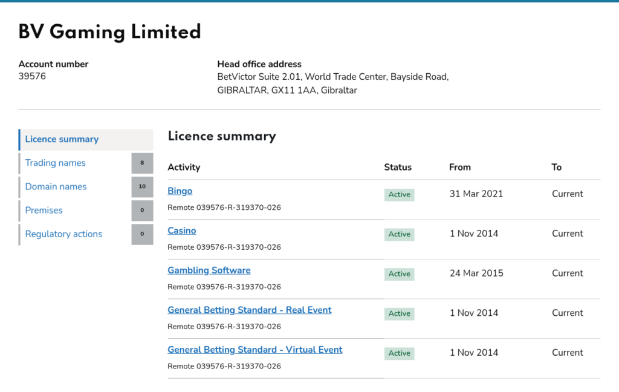The image size is (619, 392).
Task: Open the Bingo activity link
Action: click(x=180, y=191)
